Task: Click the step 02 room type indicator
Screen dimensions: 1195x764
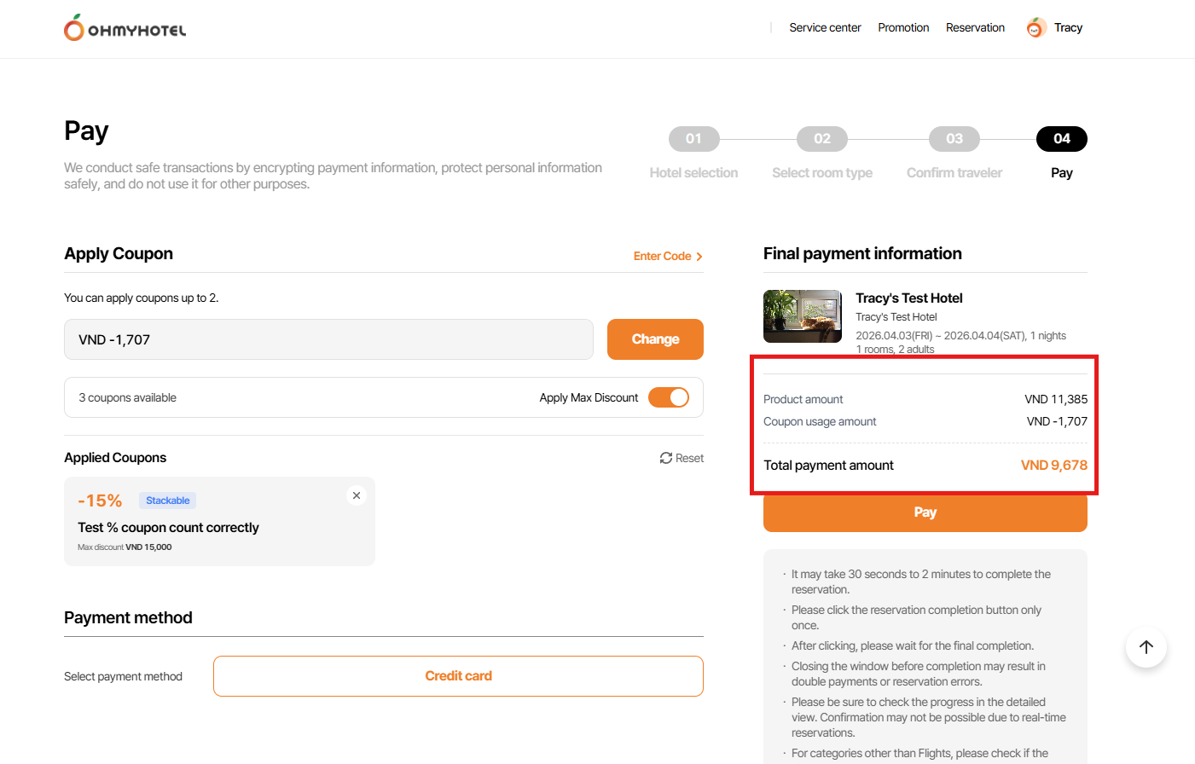Action: click(821, 139)
